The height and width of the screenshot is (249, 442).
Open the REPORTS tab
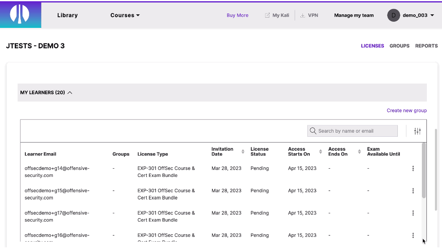[426, 46]
